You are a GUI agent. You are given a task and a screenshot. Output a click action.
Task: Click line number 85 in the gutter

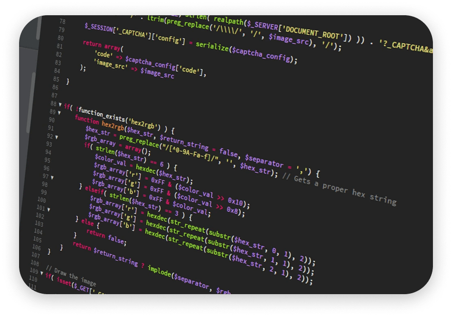tap(56, 79)
